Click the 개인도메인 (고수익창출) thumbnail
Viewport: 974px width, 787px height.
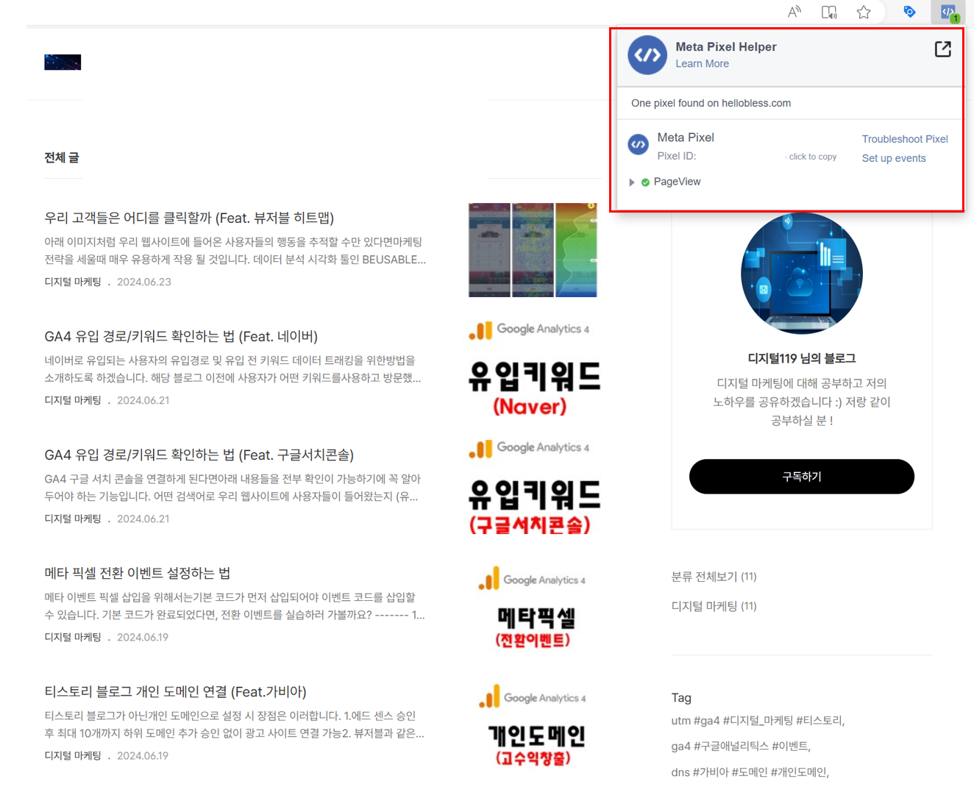[x=534, y=725]
